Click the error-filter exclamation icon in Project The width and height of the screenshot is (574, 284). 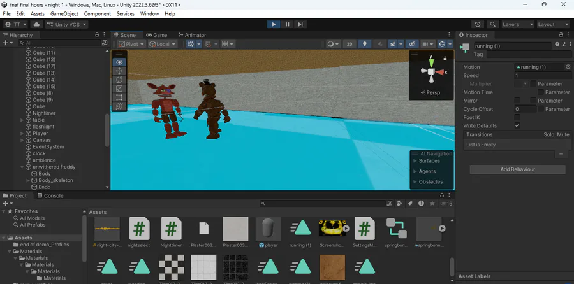[422, 203]
